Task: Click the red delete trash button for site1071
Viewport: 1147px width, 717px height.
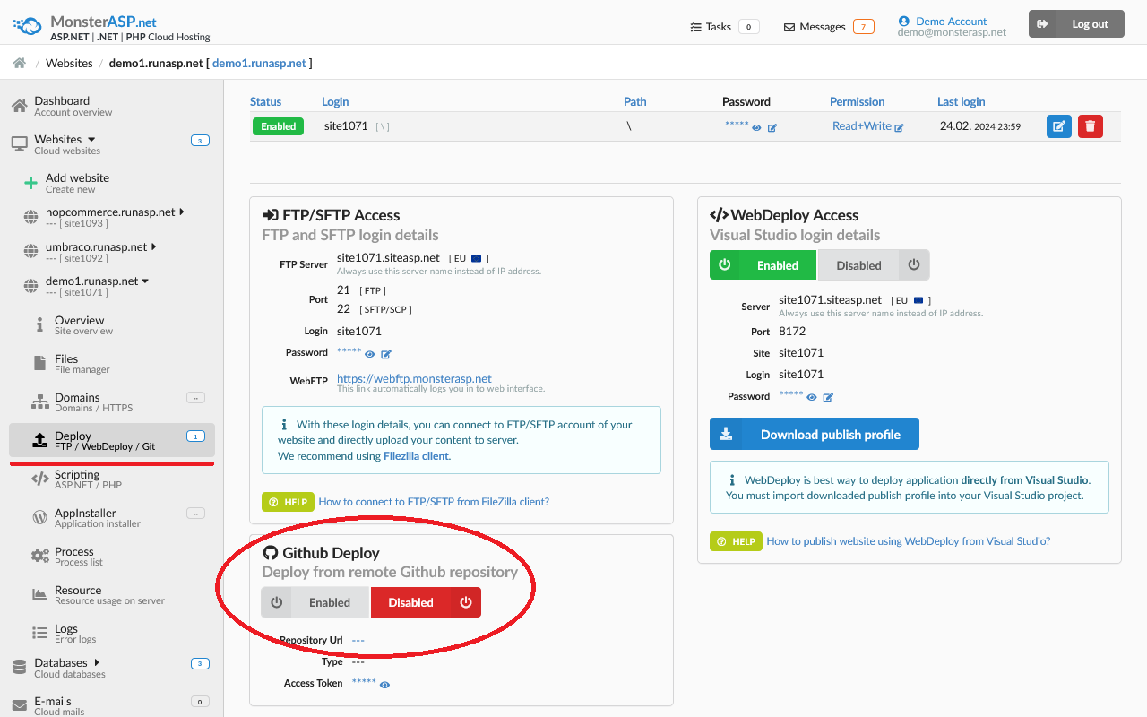Action: point(1091,126)
